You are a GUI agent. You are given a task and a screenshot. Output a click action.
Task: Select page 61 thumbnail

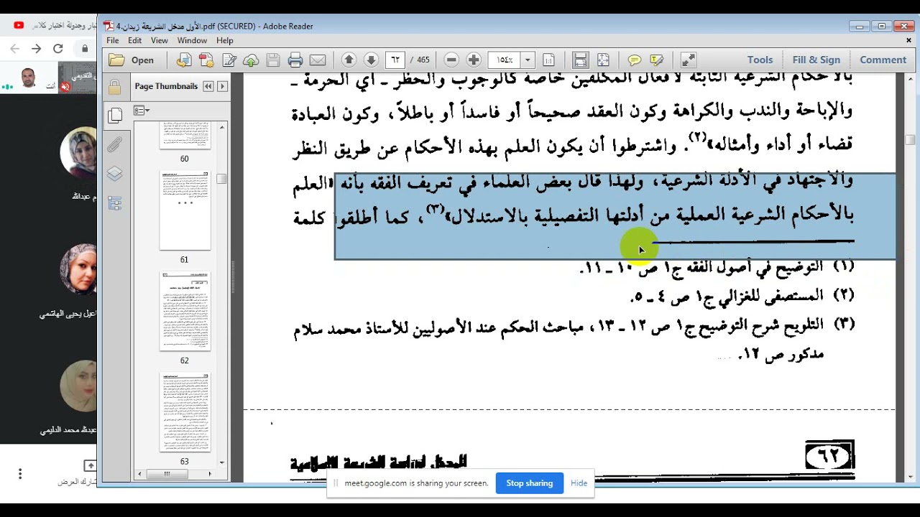(x=185, y=210)
